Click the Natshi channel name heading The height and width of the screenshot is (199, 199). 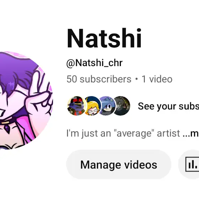(x=104, y=38)
